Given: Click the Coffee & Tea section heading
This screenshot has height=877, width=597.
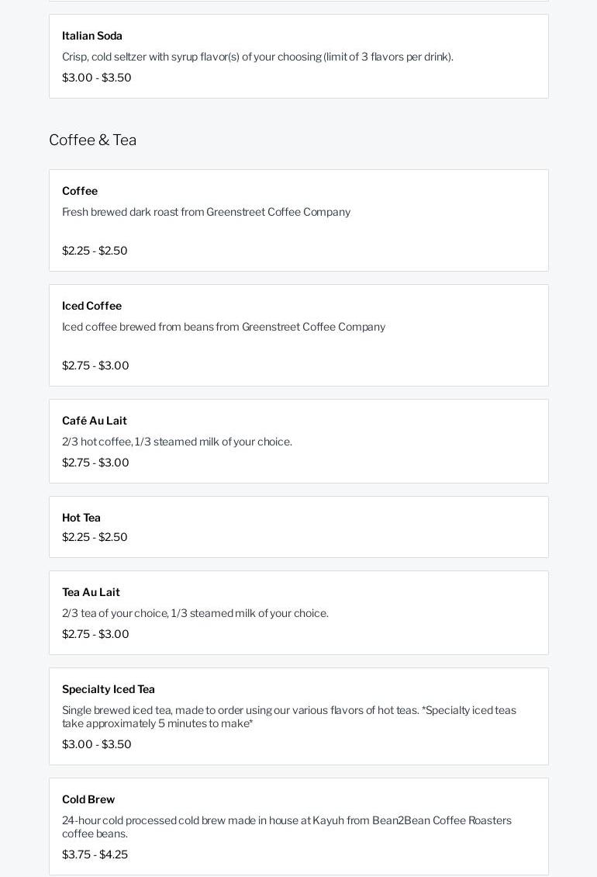Looking at the screenshot, I should click(92, 140).
